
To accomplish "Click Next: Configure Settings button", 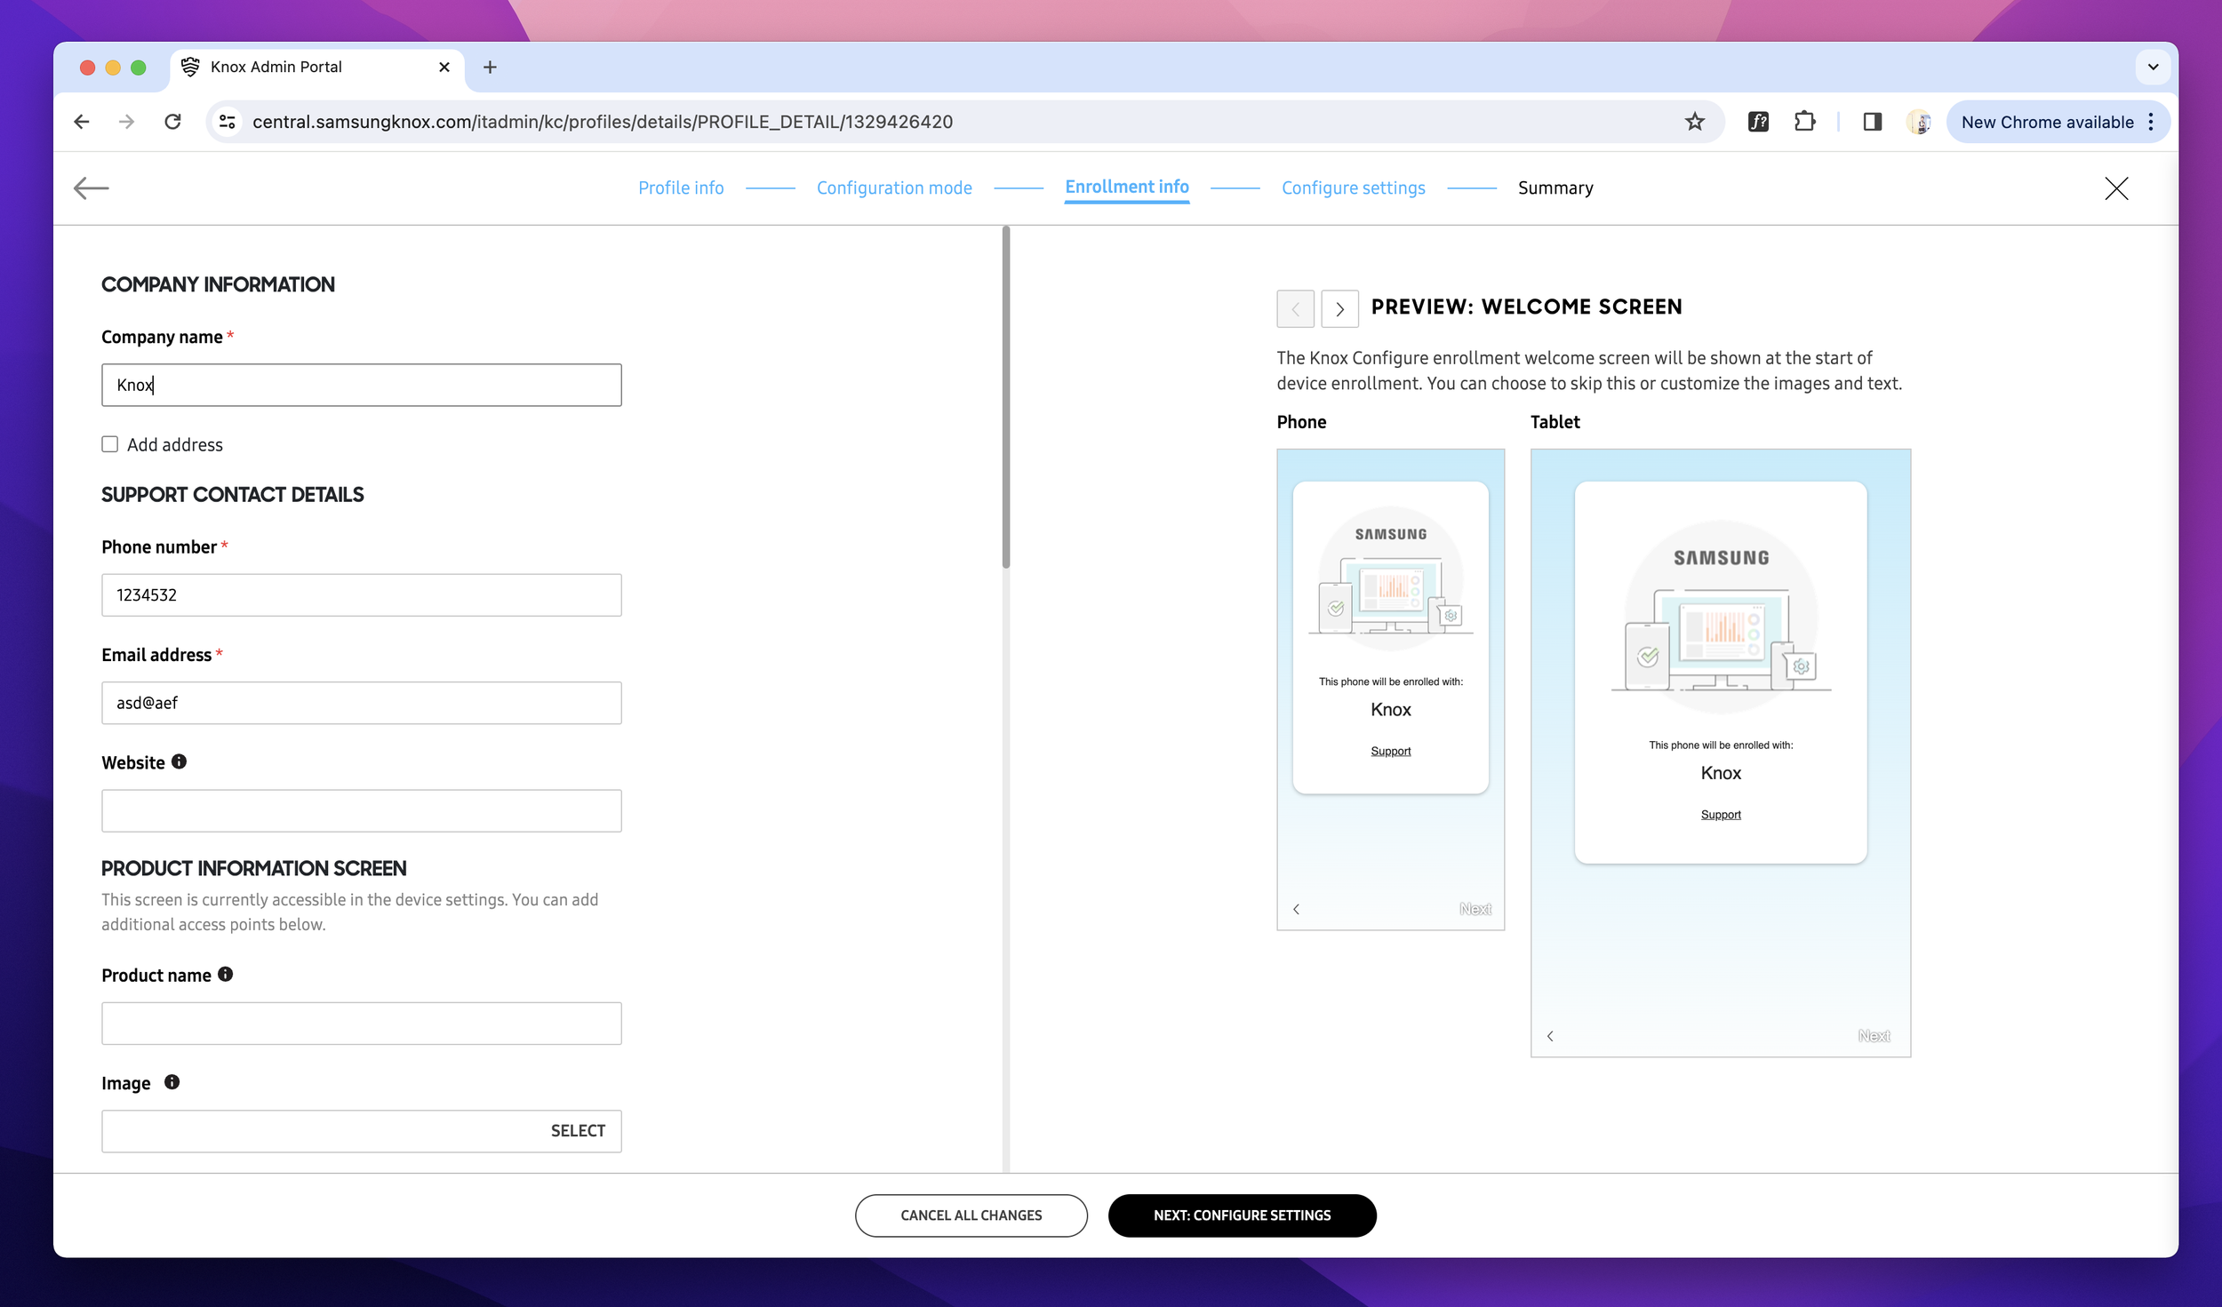I will tap(1242, 1215).
